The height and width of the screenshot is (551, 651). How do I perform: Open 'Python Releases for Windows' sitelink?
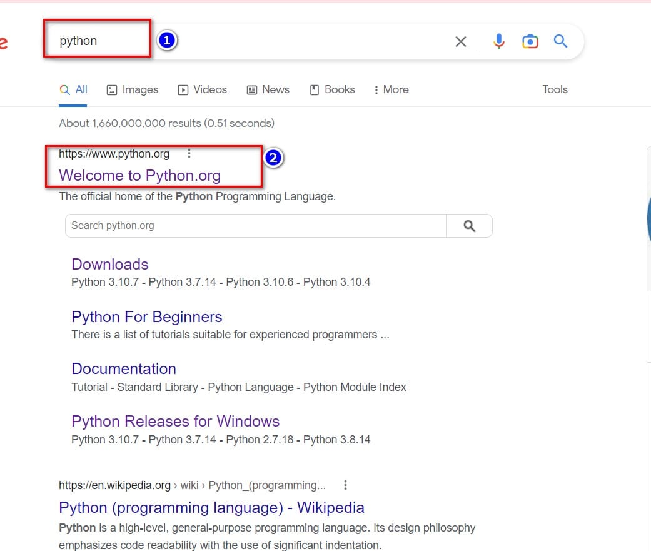[175, 421]
